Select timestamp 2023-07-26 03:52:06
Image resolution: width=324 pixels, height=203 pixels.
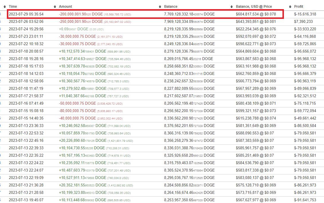(26, 22)
